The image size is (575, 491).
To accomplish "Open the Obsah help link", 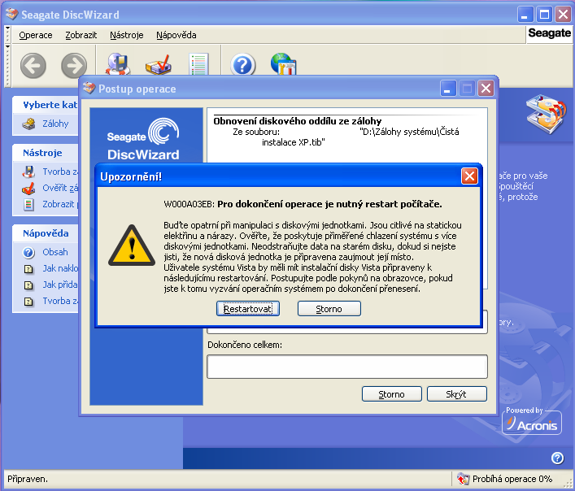I will 55,252.
